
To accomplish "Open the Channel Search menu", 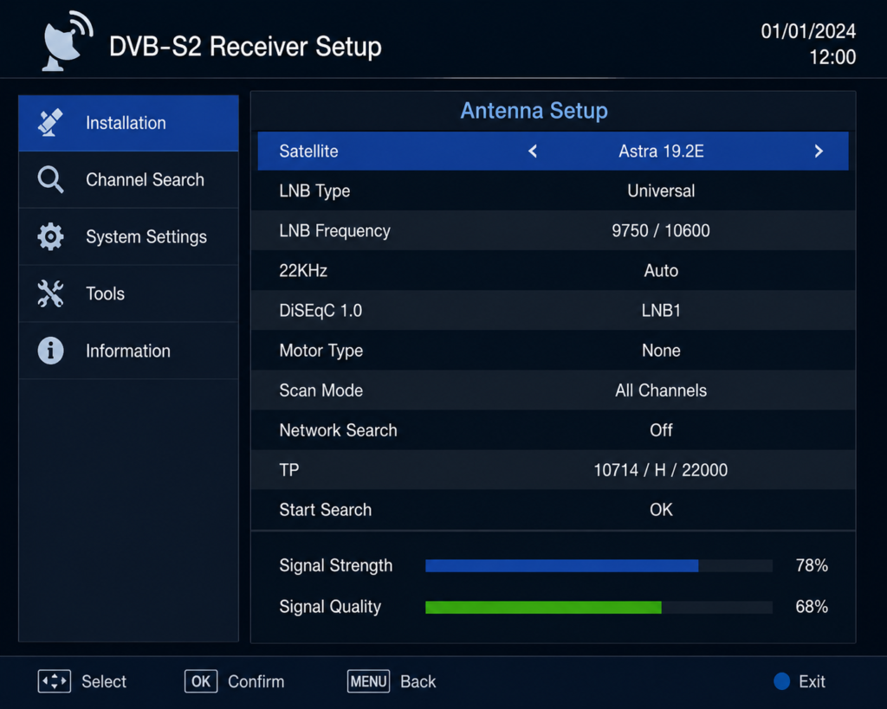I will pos(128,180).
